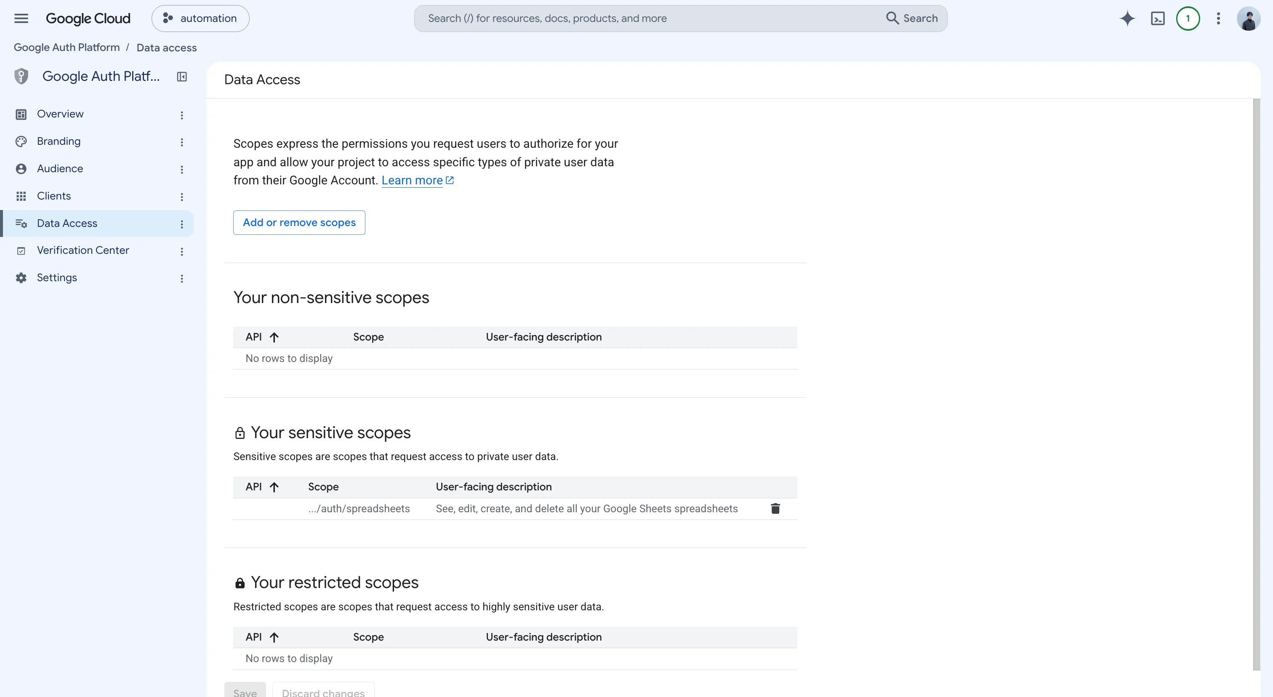1273x697 pixels.
Task: Click the Google Cloud logo
Action: [x=88, y=19]
